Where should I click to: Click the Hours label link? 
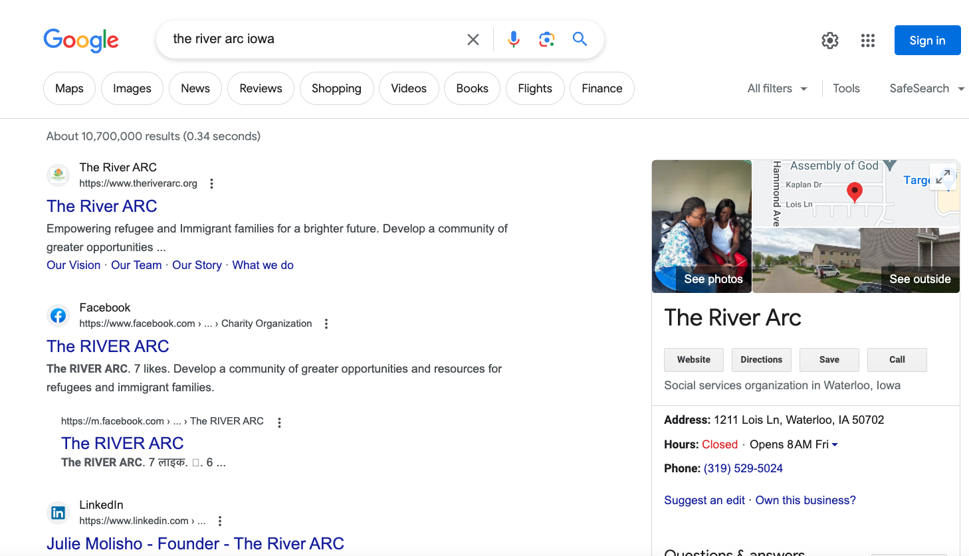(681, 444)
